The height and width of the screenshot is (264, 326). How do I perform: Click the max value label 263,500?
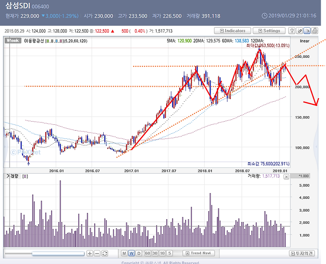point(268,46)
